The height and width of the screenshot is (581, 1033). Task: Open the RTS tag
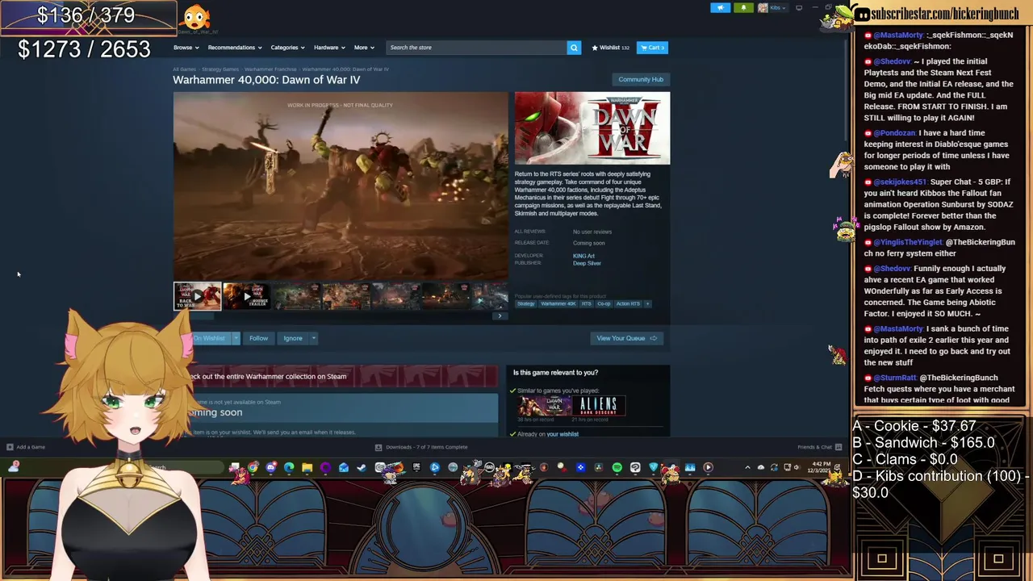(587, 303)
